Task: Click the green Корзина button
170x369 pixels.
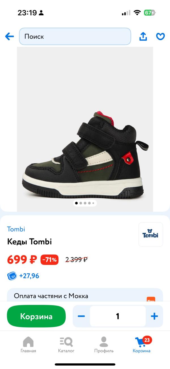Action: point(36,316)
